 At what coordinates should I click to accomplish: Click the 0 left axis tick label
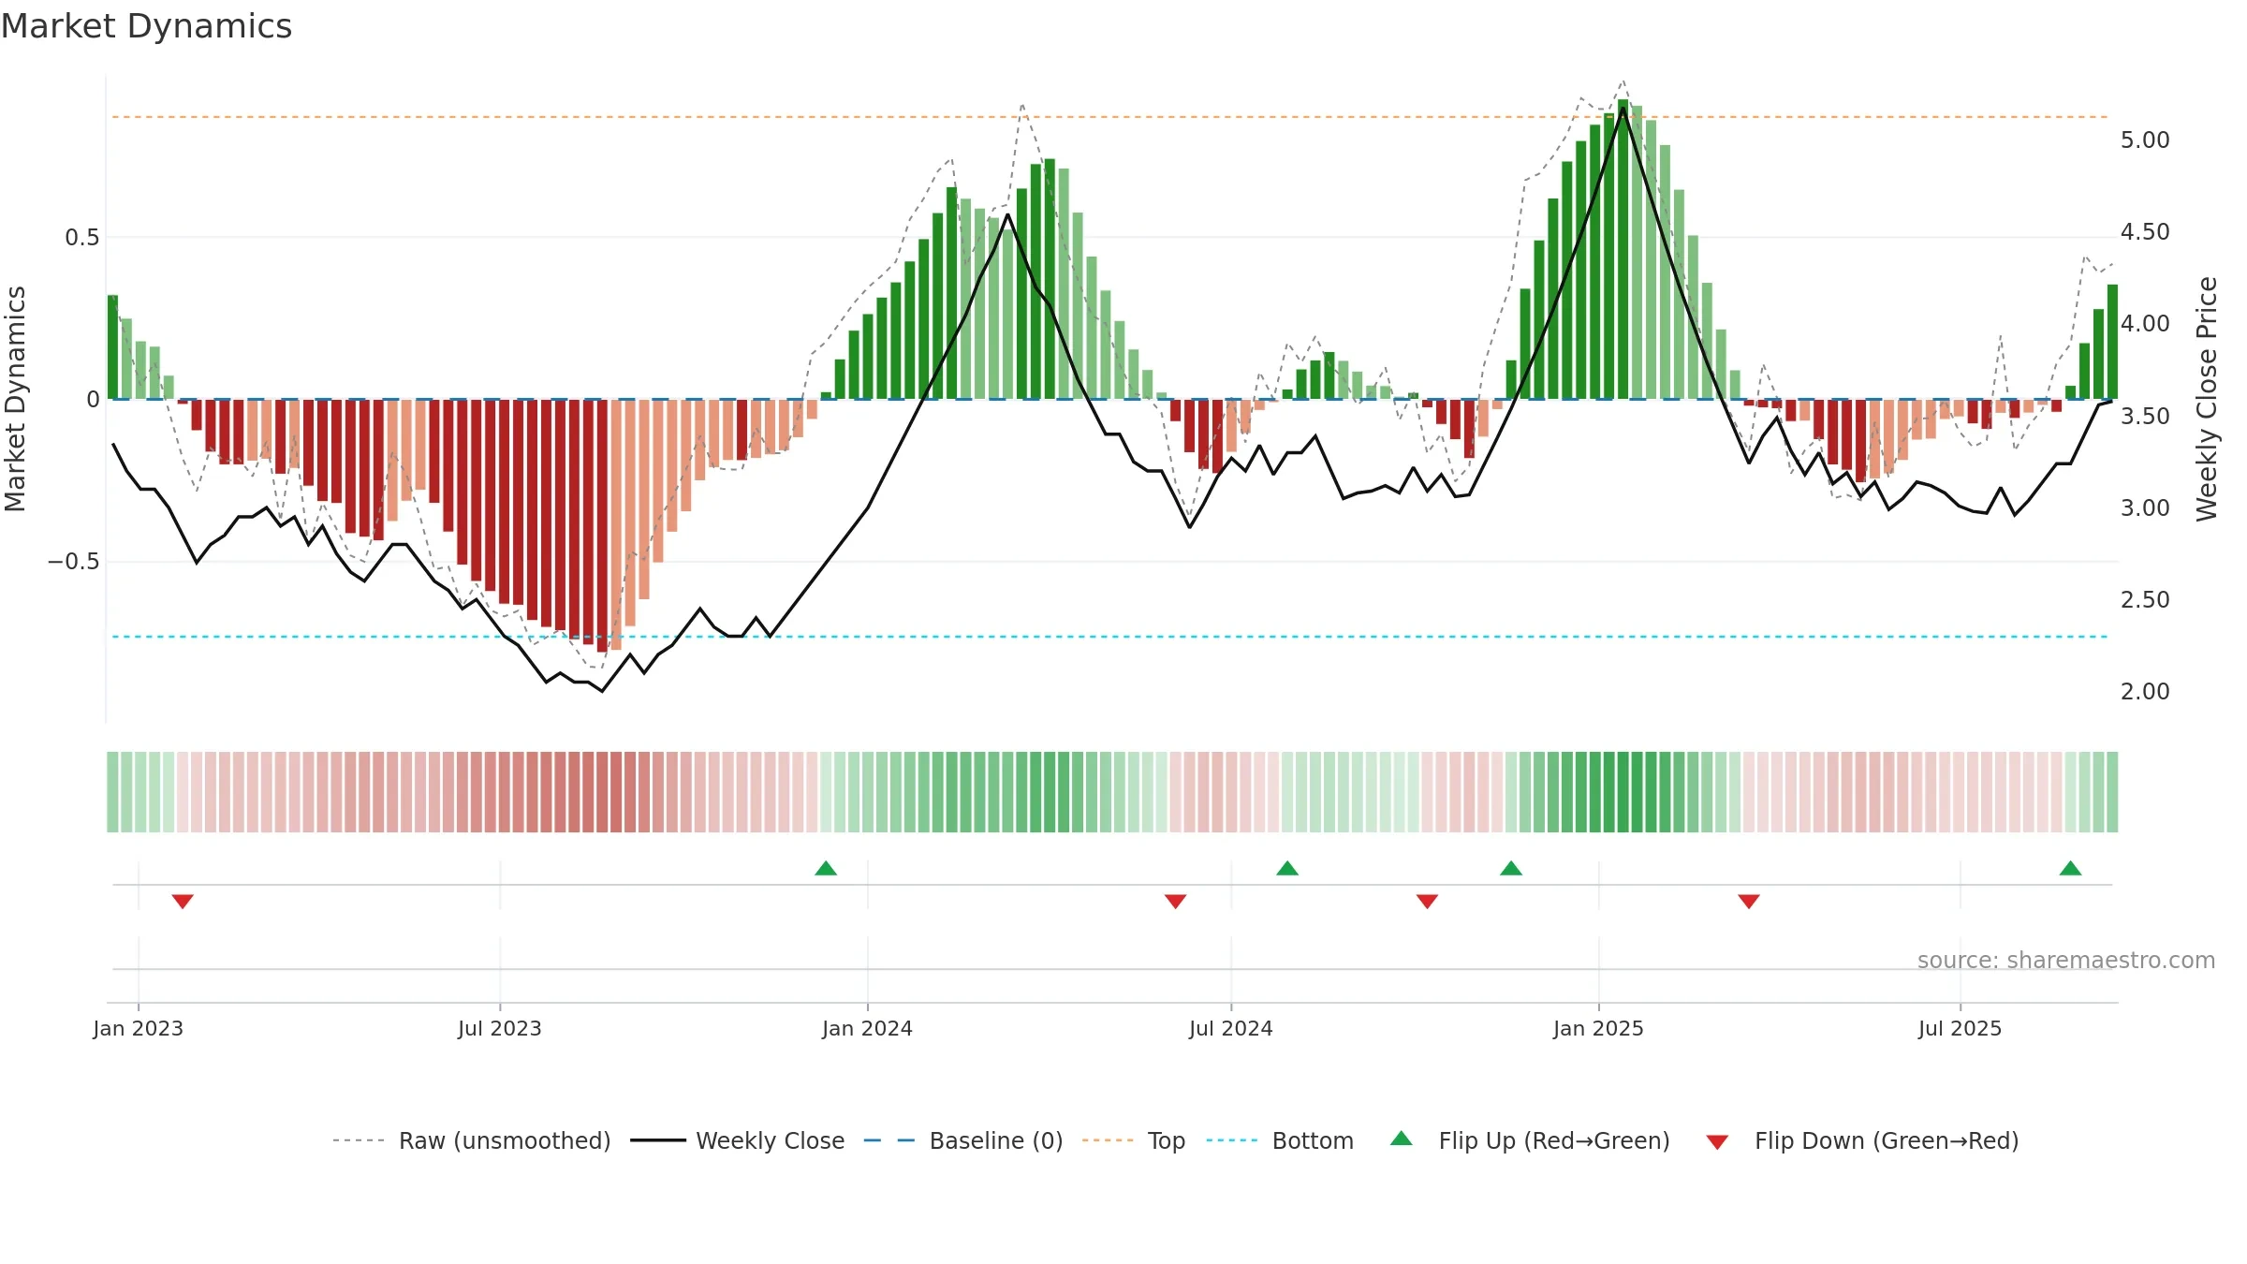pyautogui.click(x=93, y=400)
